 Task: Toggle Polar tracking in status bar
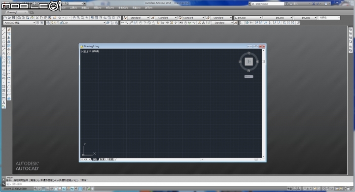[52, 189]
